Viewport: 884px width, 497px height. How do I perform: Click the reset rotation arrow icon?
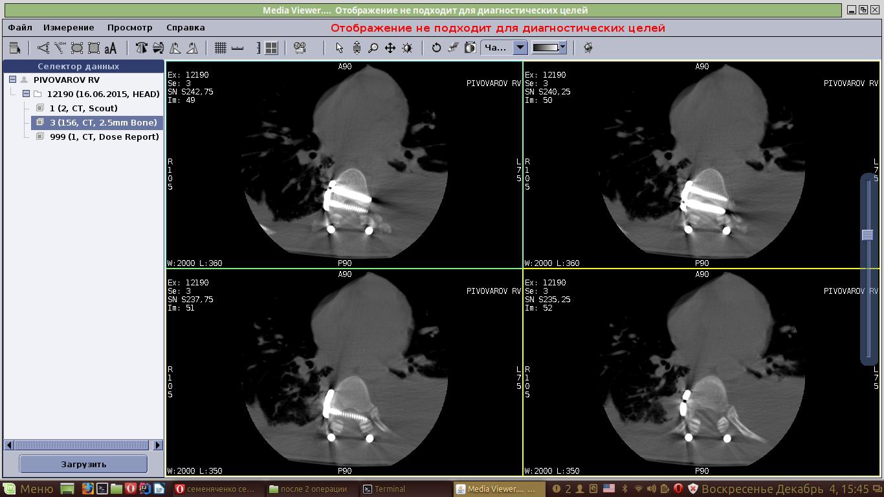(436, 48)
